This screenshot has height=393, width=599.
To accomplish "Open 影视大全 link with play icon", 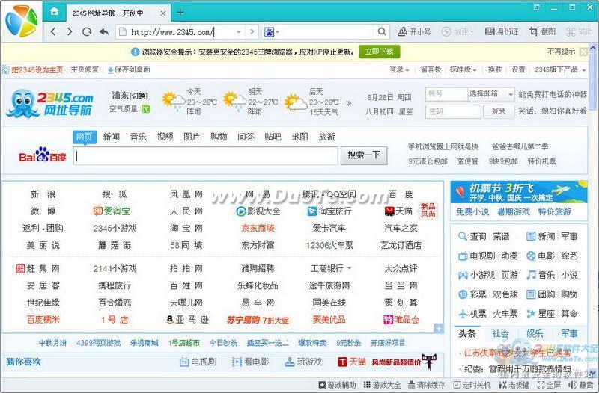I will tap(258, 211).
